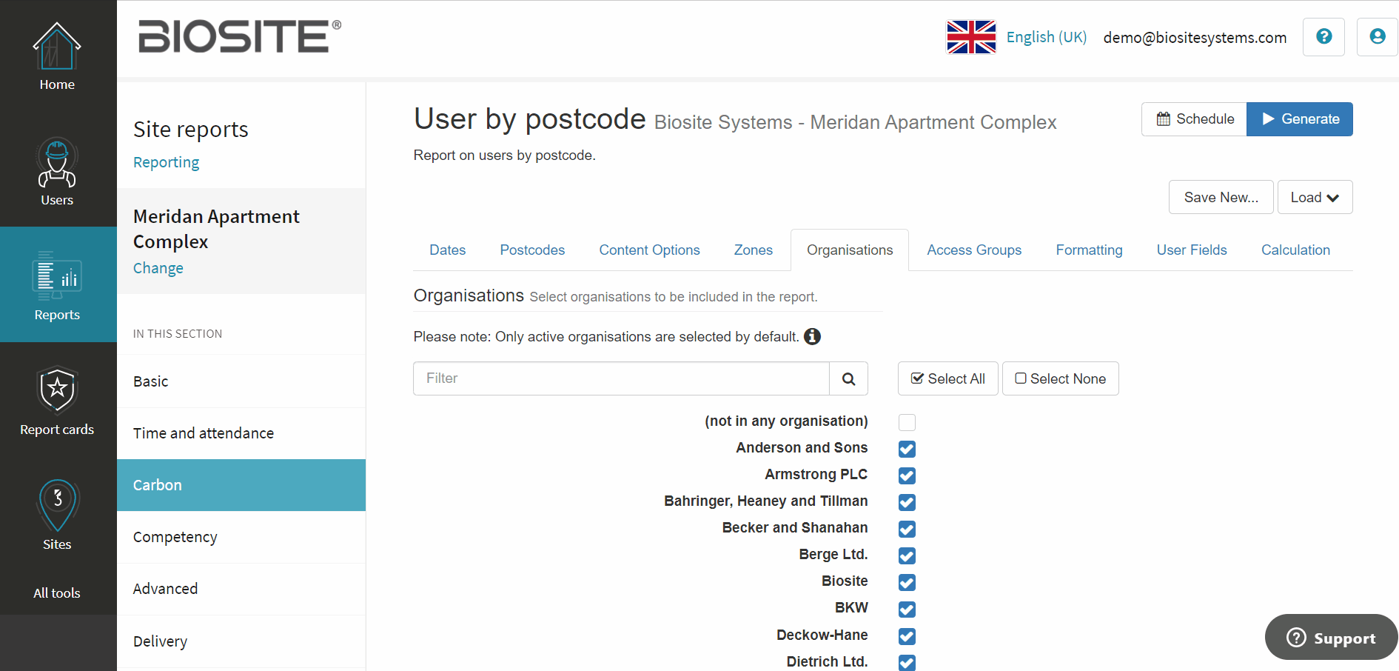The width and height of the screenshot is (1399, 671).
Task: Expand the Load dropdown
Action: (x=1315, y=198)
